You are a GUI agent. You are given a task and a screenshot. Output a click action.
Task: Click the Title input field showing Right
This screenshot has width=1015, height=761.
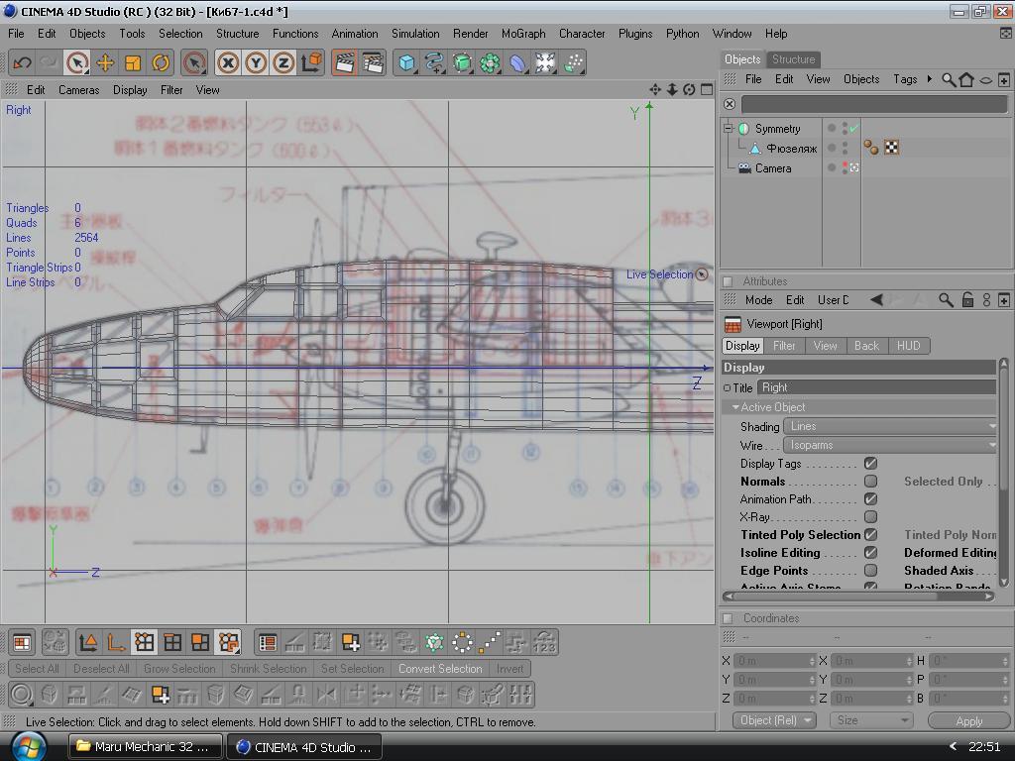(877, 387)
